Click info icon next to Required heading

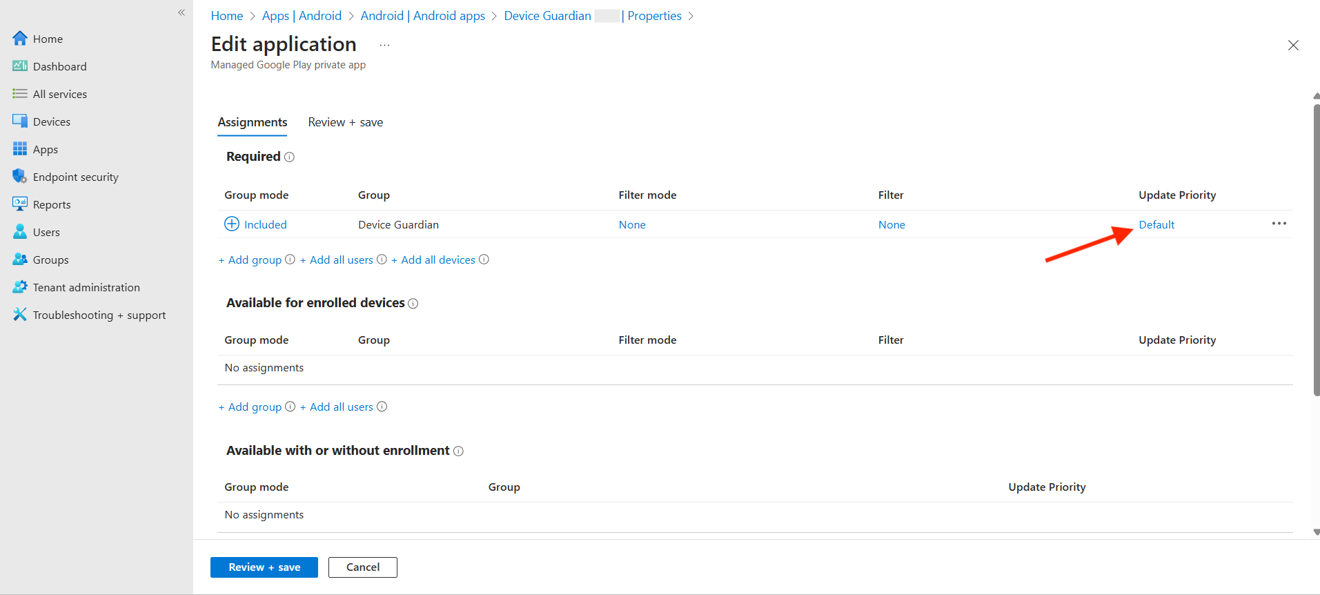tap(290, 157)
